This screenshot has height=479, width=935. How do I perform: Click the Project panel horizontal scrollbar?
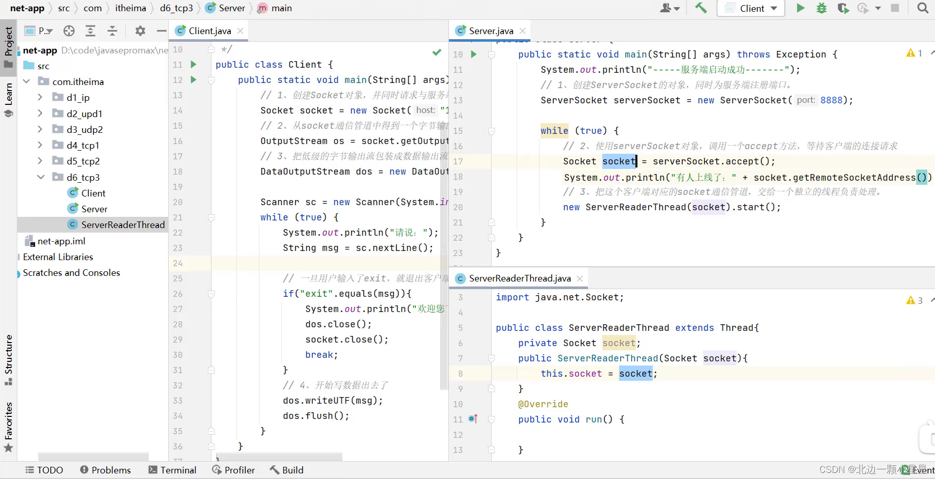pyautogui.click(x=93, y=457)
